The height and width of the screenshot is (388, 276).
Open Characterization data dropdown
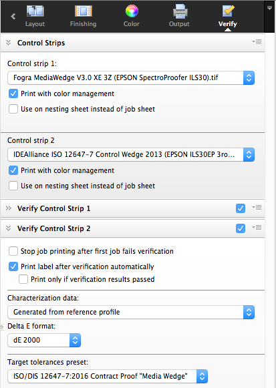click(x=131, y=312)
